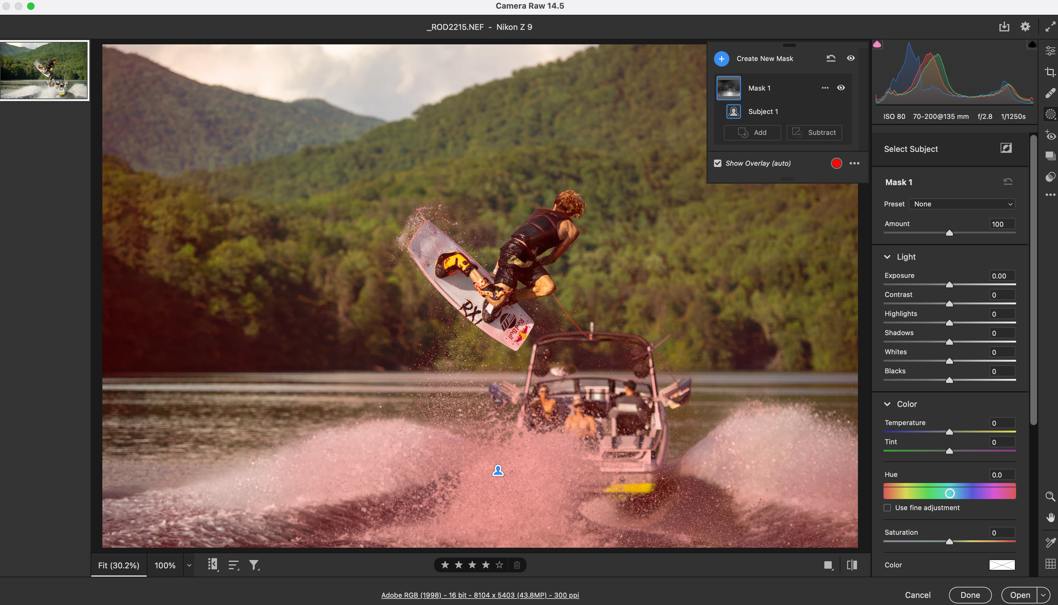
Task: Open Camera Raw preferences gear icon
Action: [x=1025, y=27]
